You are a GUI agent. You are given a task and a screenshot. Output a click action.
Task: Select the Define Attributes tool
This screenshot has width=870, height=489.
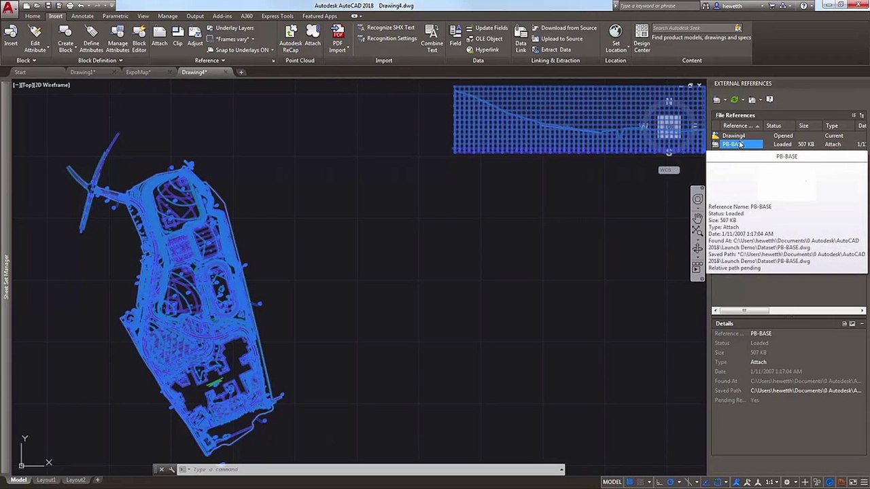coord(91,38)
